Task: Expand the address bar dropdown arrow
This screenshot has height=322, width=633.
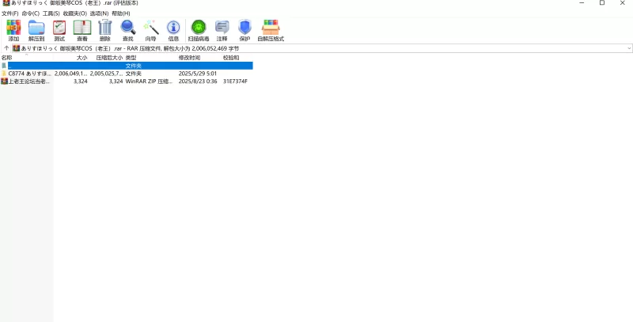Action: coord(629,48)
